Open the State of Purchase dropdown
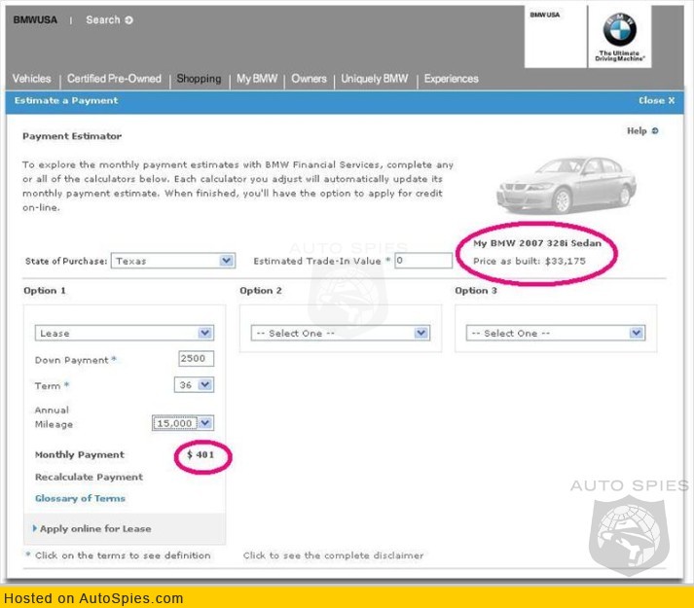Viewport: 694px width, 608px height. (x=173, y=261)
